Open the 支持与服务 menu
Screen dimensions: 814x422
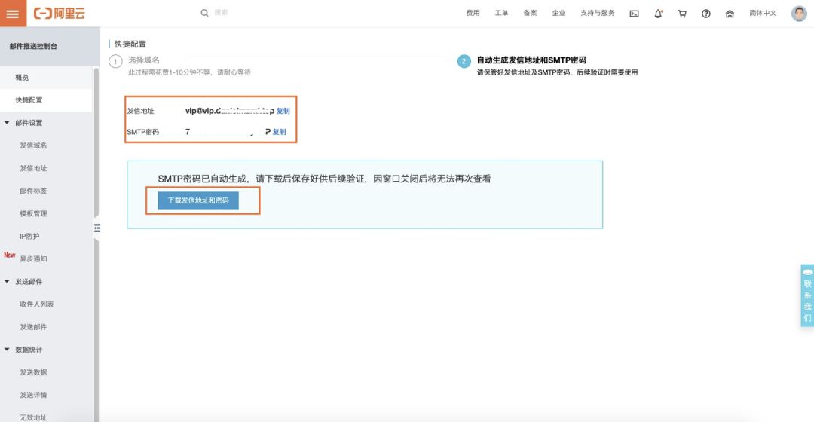click(x=598, y=13)
